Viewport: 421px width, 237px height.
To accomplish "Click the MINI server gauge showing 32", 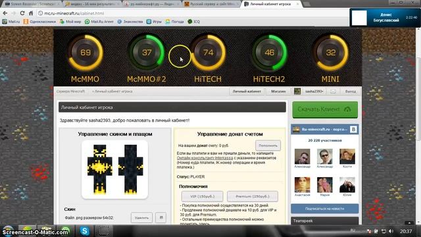I will [x=330, y=53].
